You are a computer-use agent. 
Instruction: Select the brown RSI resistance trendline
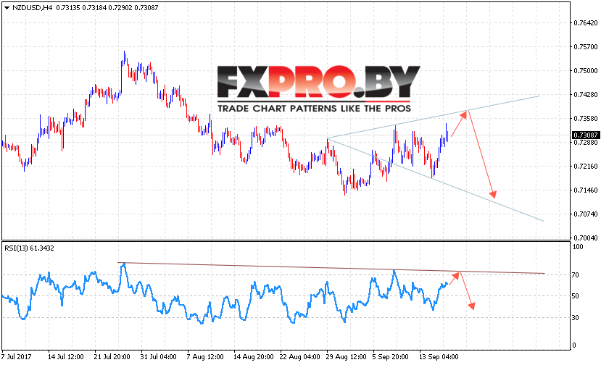(331, 268)
